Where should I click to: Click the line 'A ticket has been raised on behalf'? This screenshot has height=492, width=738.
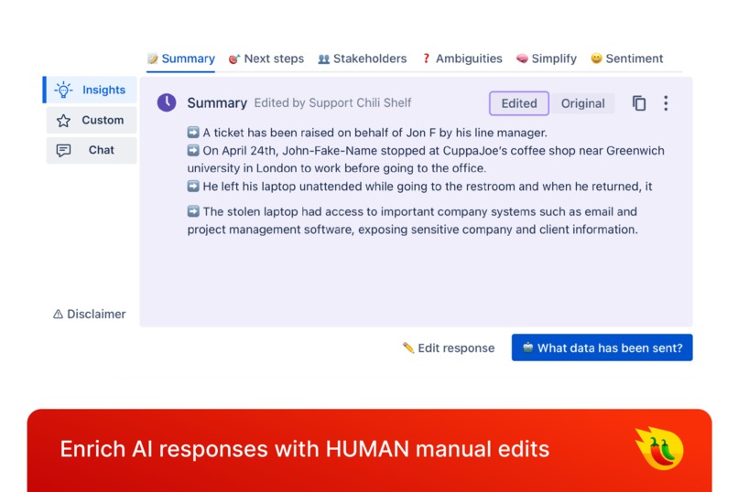pos(374,133)
